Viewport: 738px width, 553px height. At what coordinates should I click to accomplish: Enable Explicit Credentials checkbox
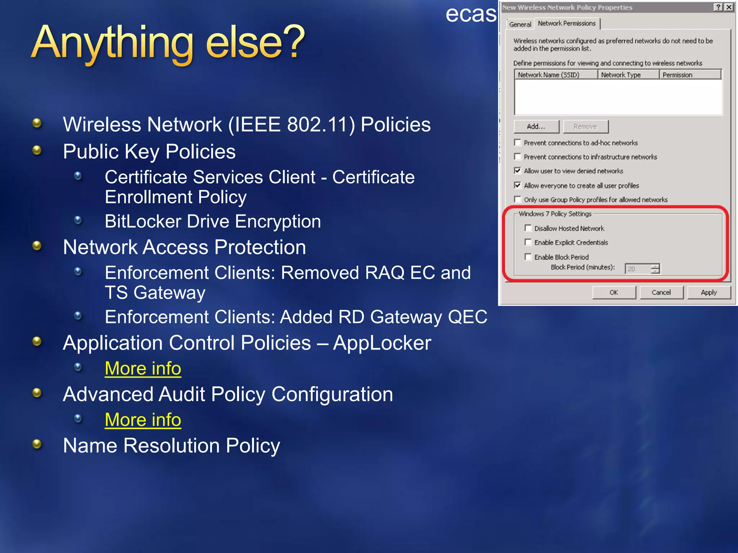[528, 242]
